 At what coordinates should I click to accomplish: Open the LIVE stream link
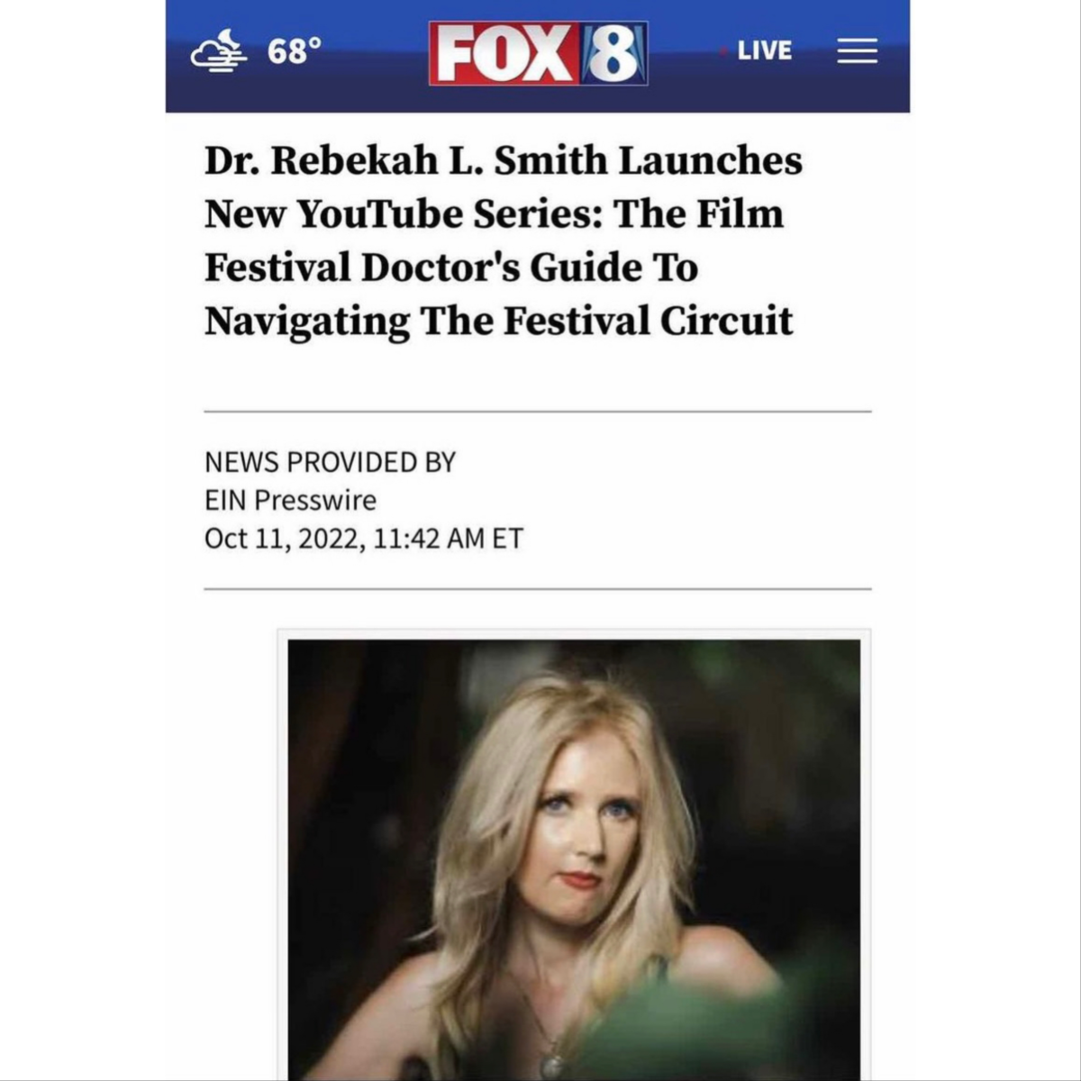click(764, 51)
